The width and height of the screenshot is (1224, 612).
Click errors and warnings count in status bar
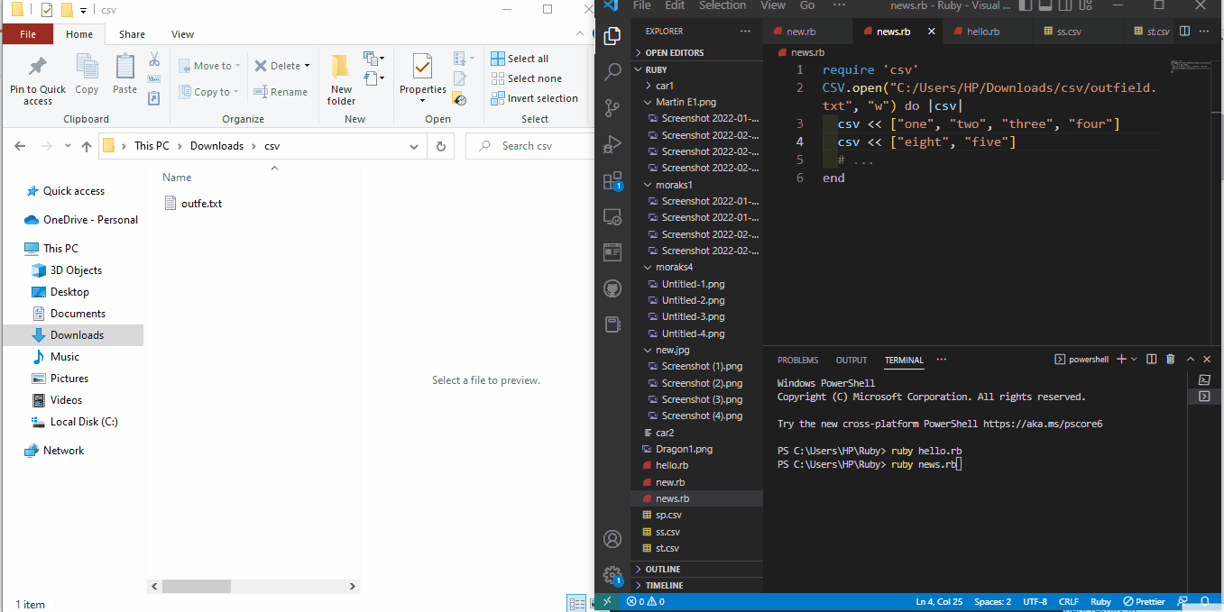(646, 601)
